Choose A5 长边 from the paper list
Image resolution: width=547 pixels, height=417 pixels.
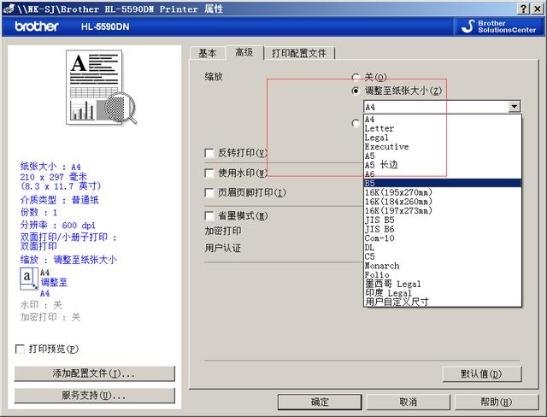pyautogui.click(x=443, y=165)
